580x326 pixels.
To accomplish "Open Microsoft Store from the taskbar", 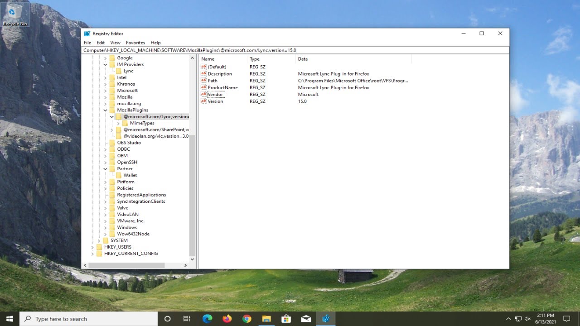I will (x=286, y=319).
